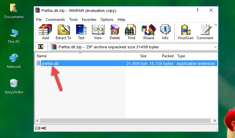The image size is (235, 138).
Task: Run the Test archive tool
Action: click(81, 32)
